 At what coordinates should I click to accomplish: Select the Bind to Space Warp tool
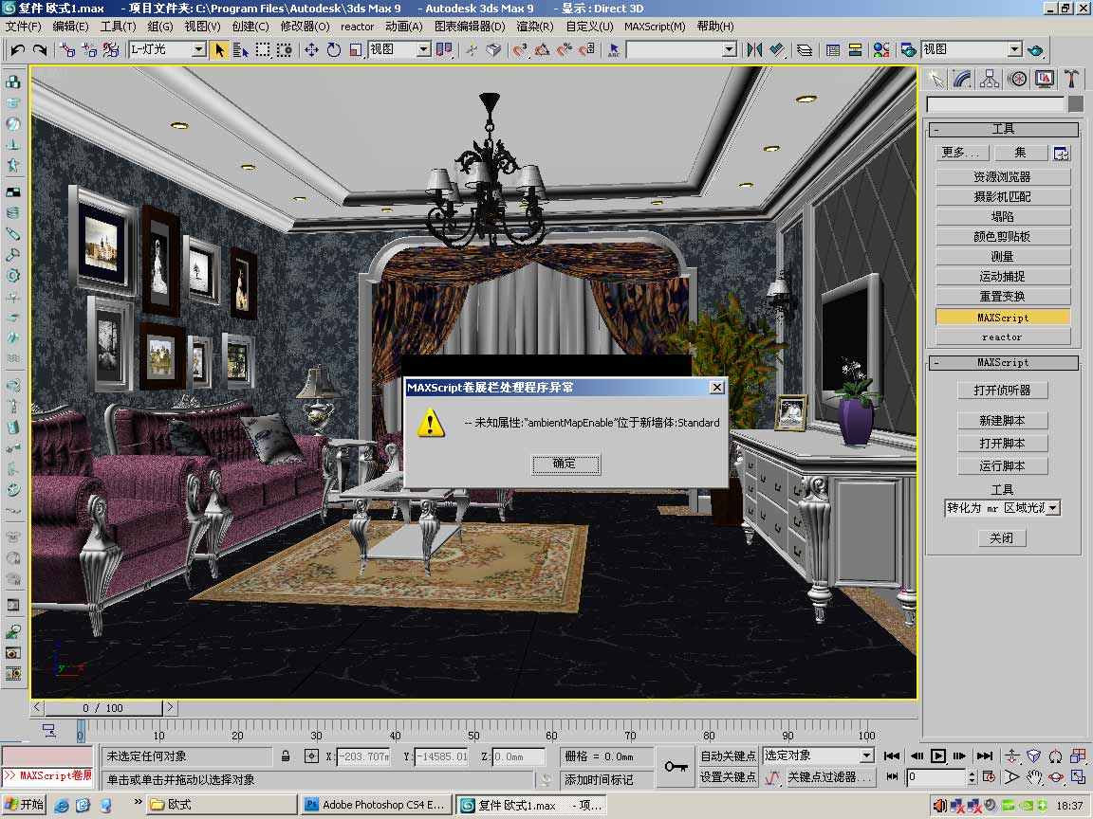point(111,49)
